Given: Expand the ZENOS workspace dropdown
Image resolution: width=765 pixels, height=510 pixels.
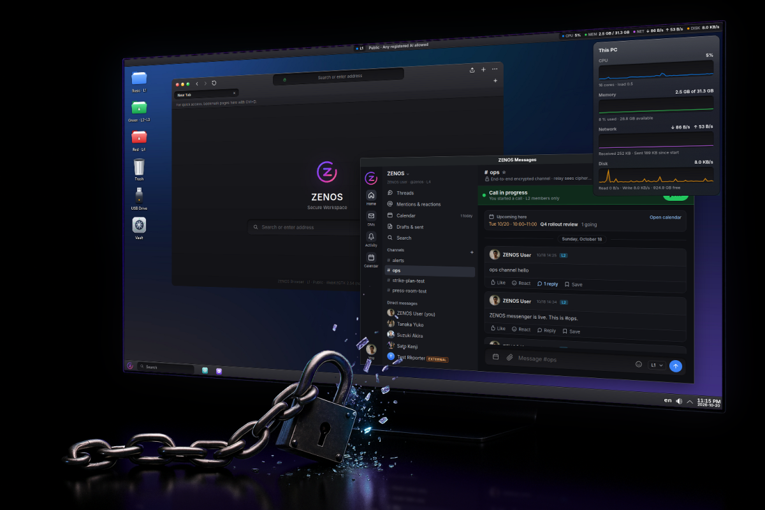Looking at the screenshot, I should [398, 173].
